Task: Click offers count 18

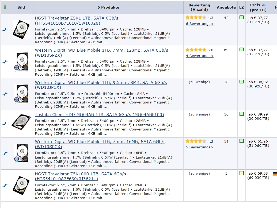Action: (x=226, y=82)
